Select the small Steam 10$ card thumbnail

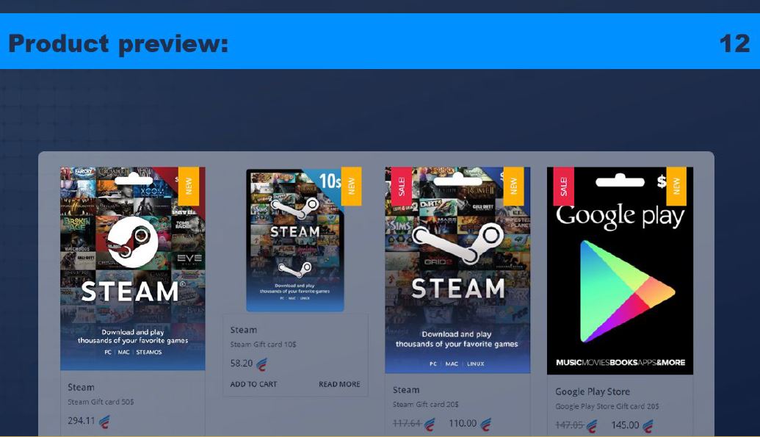295,240
